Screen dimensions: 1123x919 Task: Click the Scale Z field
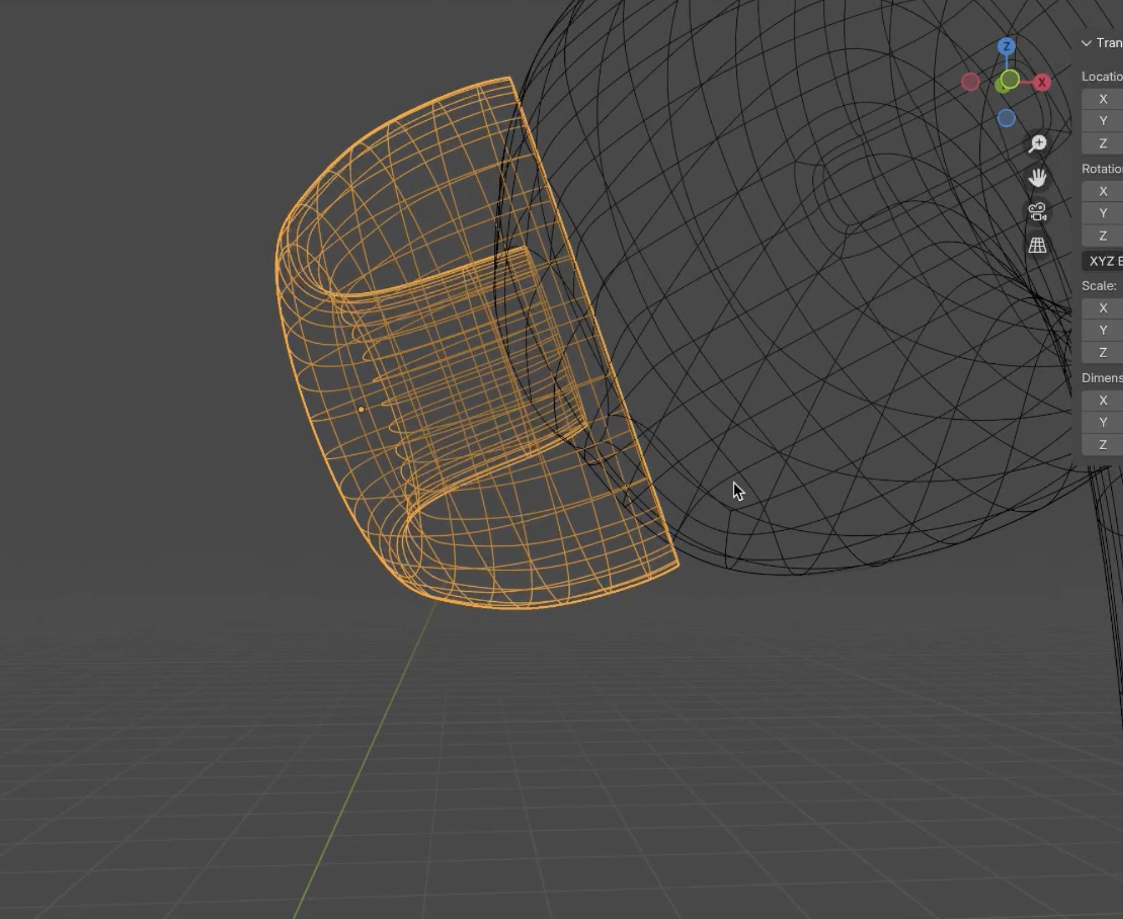[x=1103, y=353]
